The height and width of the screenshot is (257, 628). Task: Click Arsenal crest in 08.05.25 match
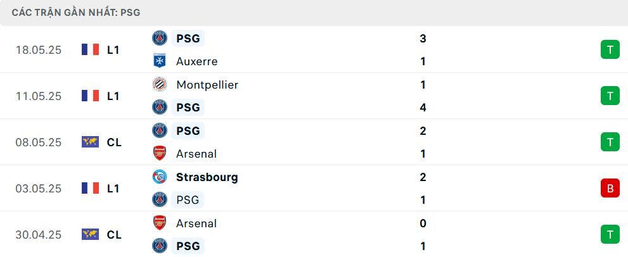[x=160, y=154]
